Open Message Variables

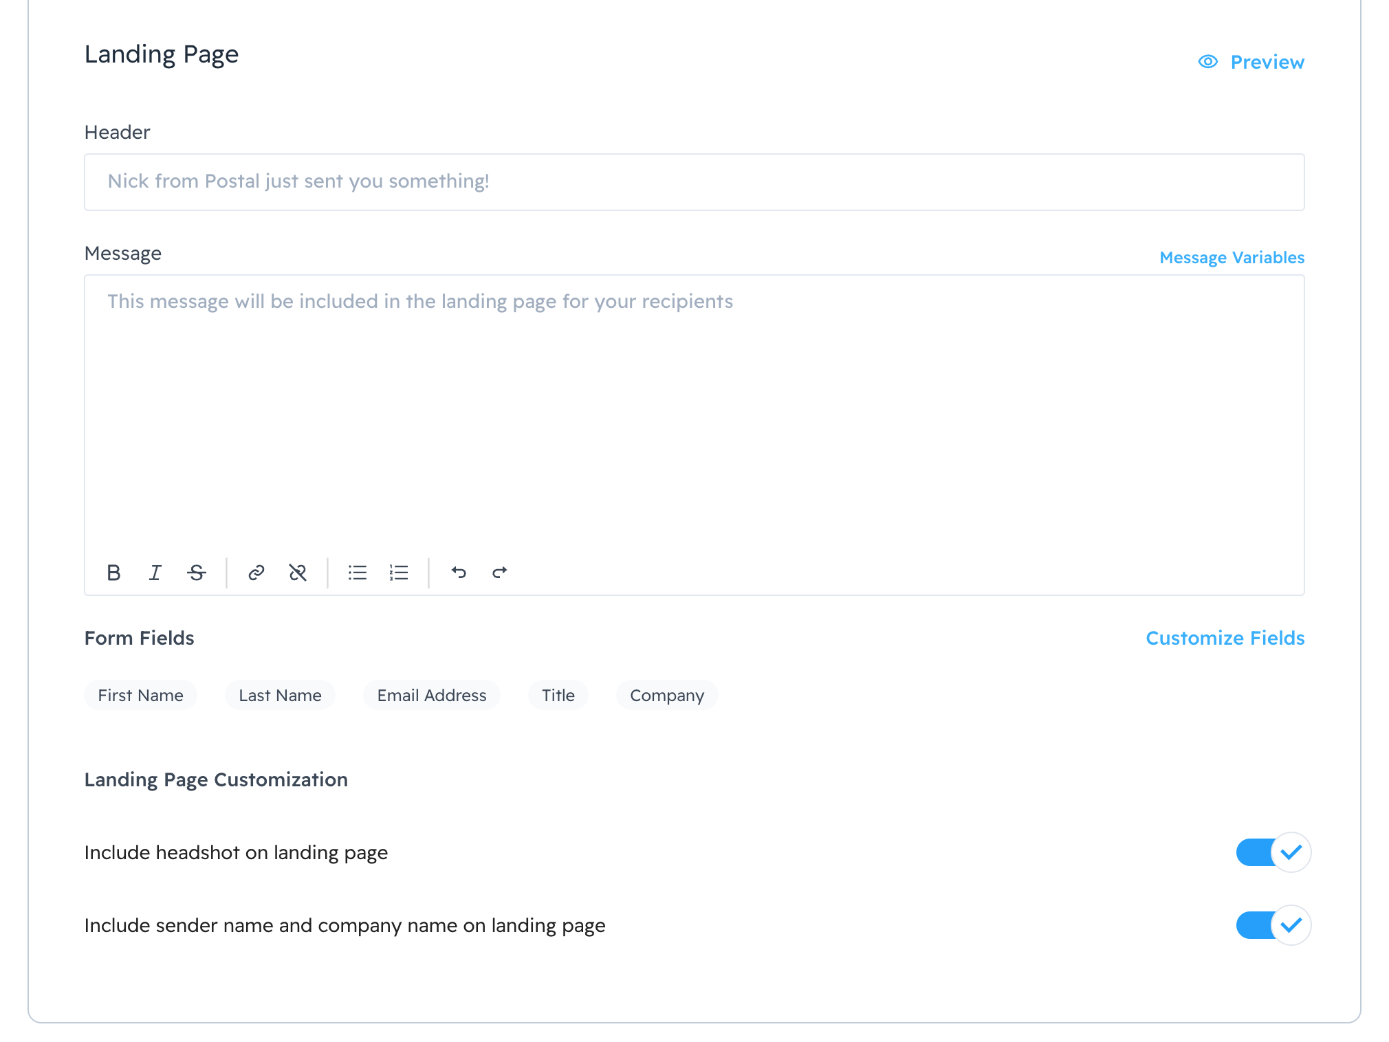[x=1232, y=258]
